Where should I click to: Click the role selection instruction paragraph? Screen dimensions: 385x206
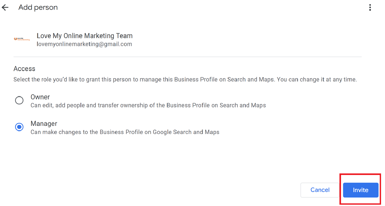coord(185,79)
